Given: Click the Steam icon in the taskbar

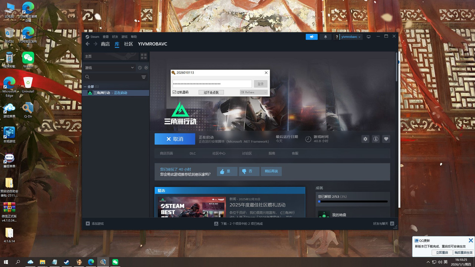Looking at the screenshot, I should point(66,262).
